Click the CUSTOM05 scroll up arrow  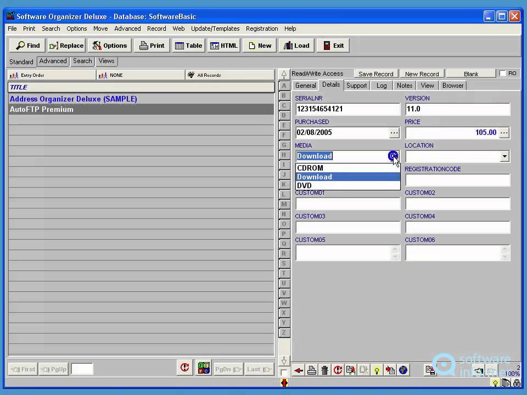click(x=395, y=249)
